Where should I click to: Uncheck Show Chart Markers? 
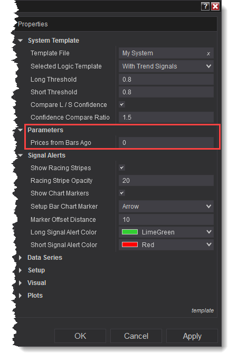point(122,193)
